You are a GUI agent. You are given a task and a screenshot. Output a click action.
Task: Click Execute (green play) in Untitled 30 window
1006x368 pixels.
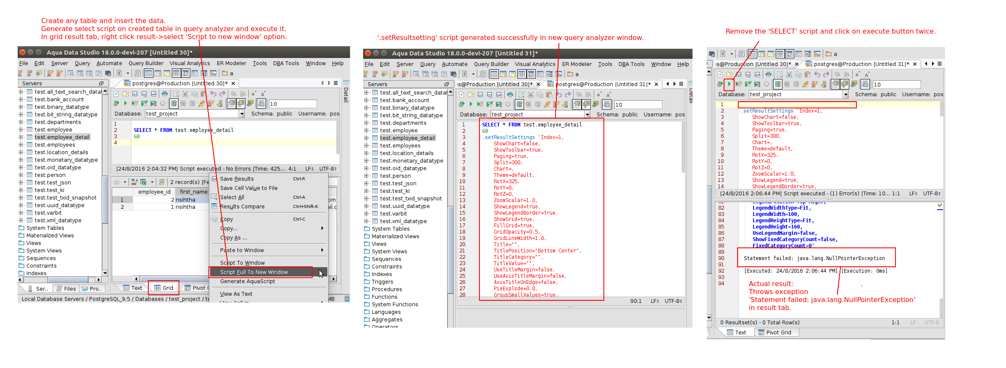click(125, 103)
